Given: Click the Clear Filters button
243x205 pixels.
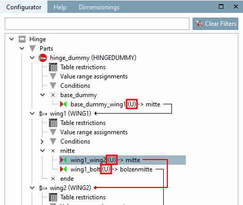Looking at the screenshot, I should pos(215,24).
